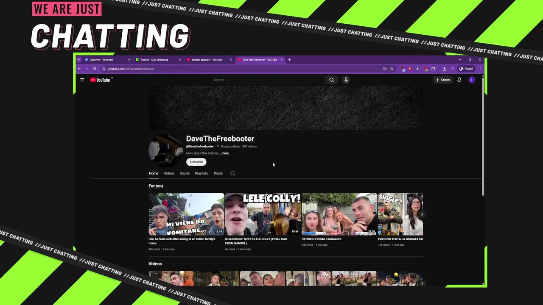The height and width of the screenshot is (305, 543).
Task: Open ILGABBRONE MEETS LELE COLLY title
Action: 256,241
